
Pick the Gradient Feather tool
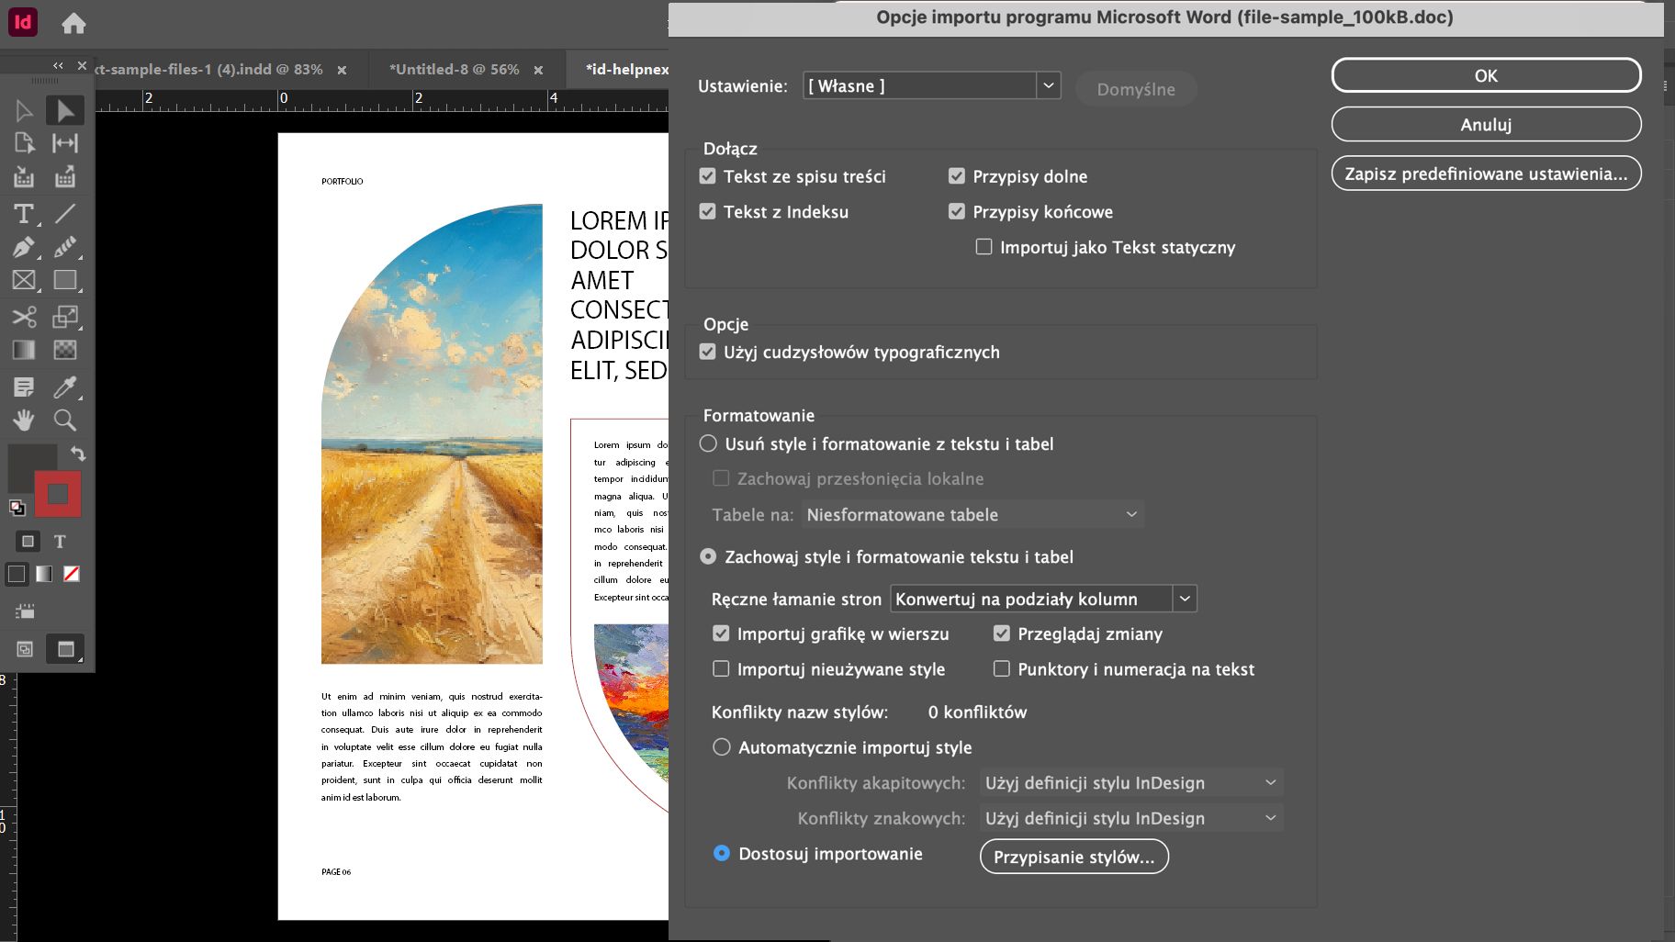tap(65, 350)
